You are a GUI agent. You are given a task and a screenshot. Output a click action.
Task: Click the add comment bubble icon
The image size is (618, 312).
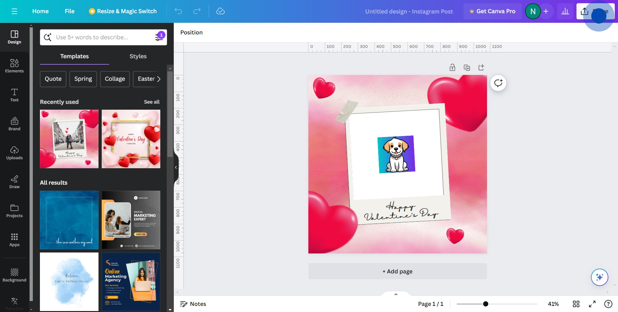(498, 83)
